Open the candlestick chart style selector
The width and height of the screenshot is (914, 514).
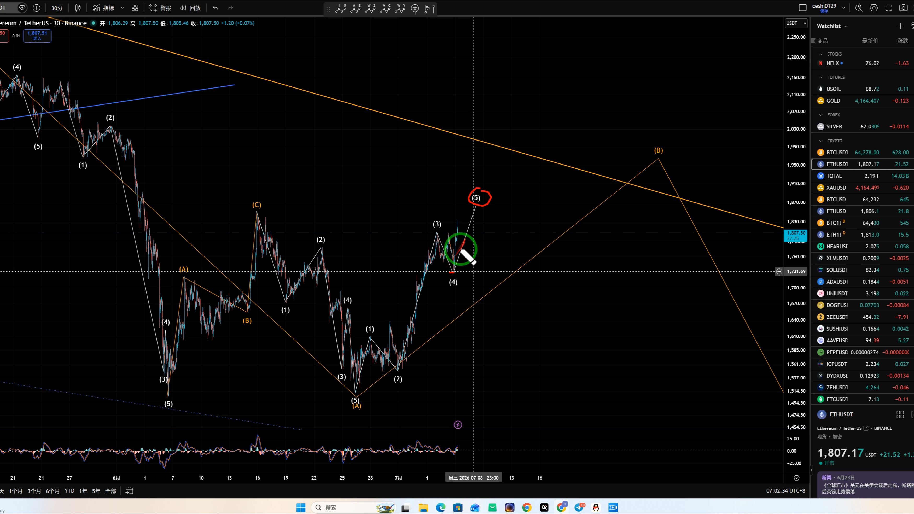point(78,8)
